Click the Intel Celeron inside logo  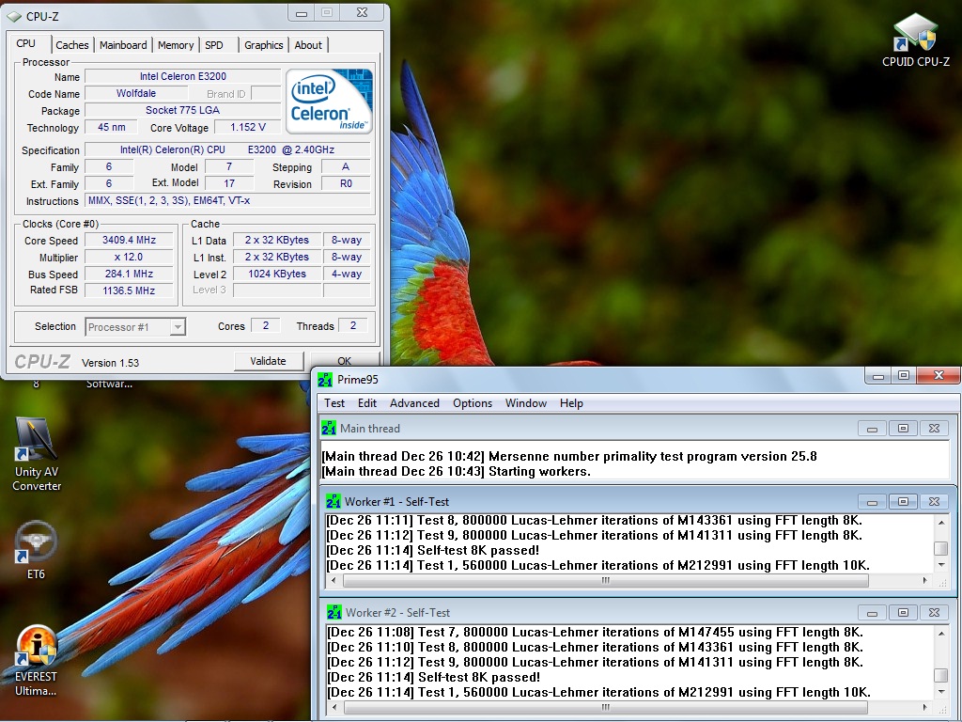coord(329,101)
